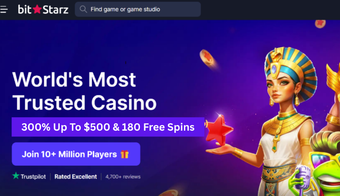
Task: Focus the Find game or game studio field
Action: click(138, 9)
